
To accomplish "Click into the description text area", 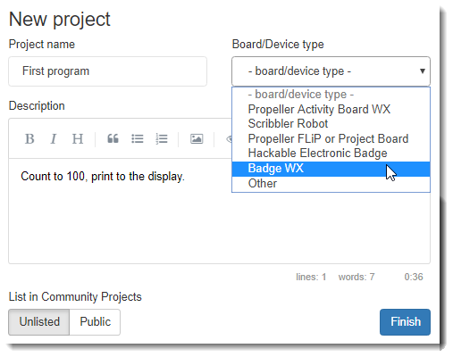I will (x=219, y=211).
